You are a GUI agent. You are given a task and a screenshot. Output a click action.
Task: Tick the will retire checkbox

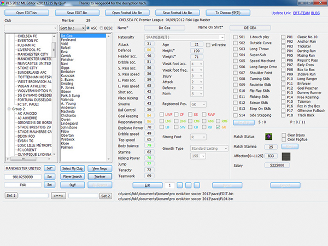208,45
